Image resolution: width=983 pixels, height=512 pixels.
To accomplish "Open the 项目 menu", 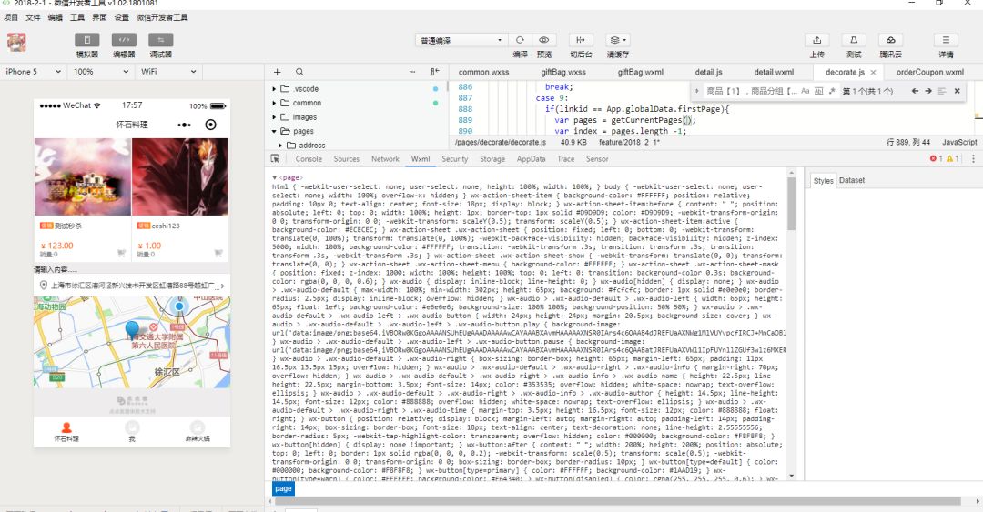I will (11, 17).
